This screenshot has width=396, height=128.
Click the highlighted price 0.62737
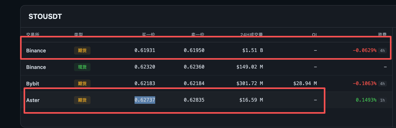[x=145, y=100]
